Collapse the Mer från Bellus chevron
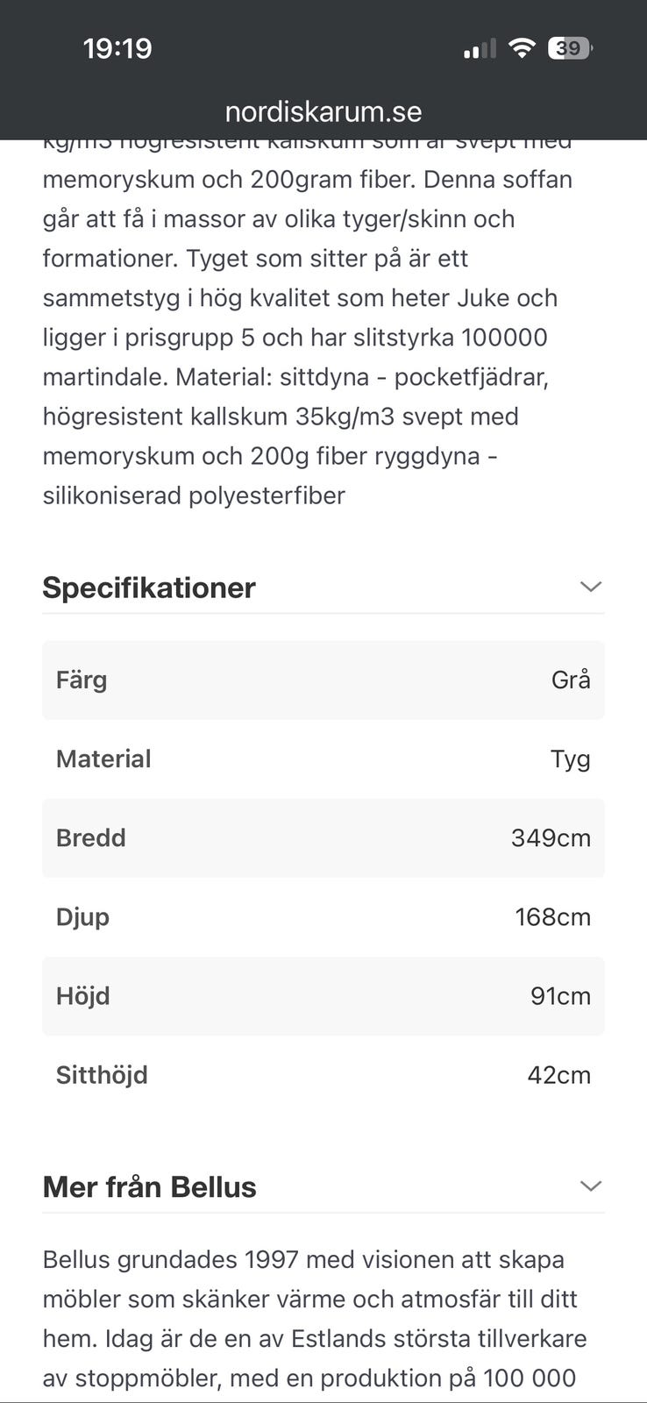Viewport: 647px width, 1403px height. pos(591,1186)
